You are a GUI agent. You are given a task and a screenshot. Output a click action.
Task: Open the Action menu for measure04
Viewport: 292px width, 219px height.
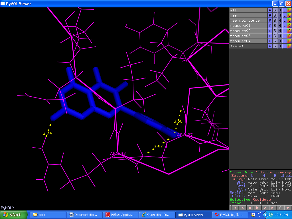click(x=270, y=41)
